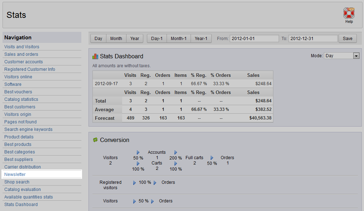Image resolution: width=364 pixels, height=211 pixels.
Task: Click the Stats Dashboard bar chart icon
Action: pos(95,56)
